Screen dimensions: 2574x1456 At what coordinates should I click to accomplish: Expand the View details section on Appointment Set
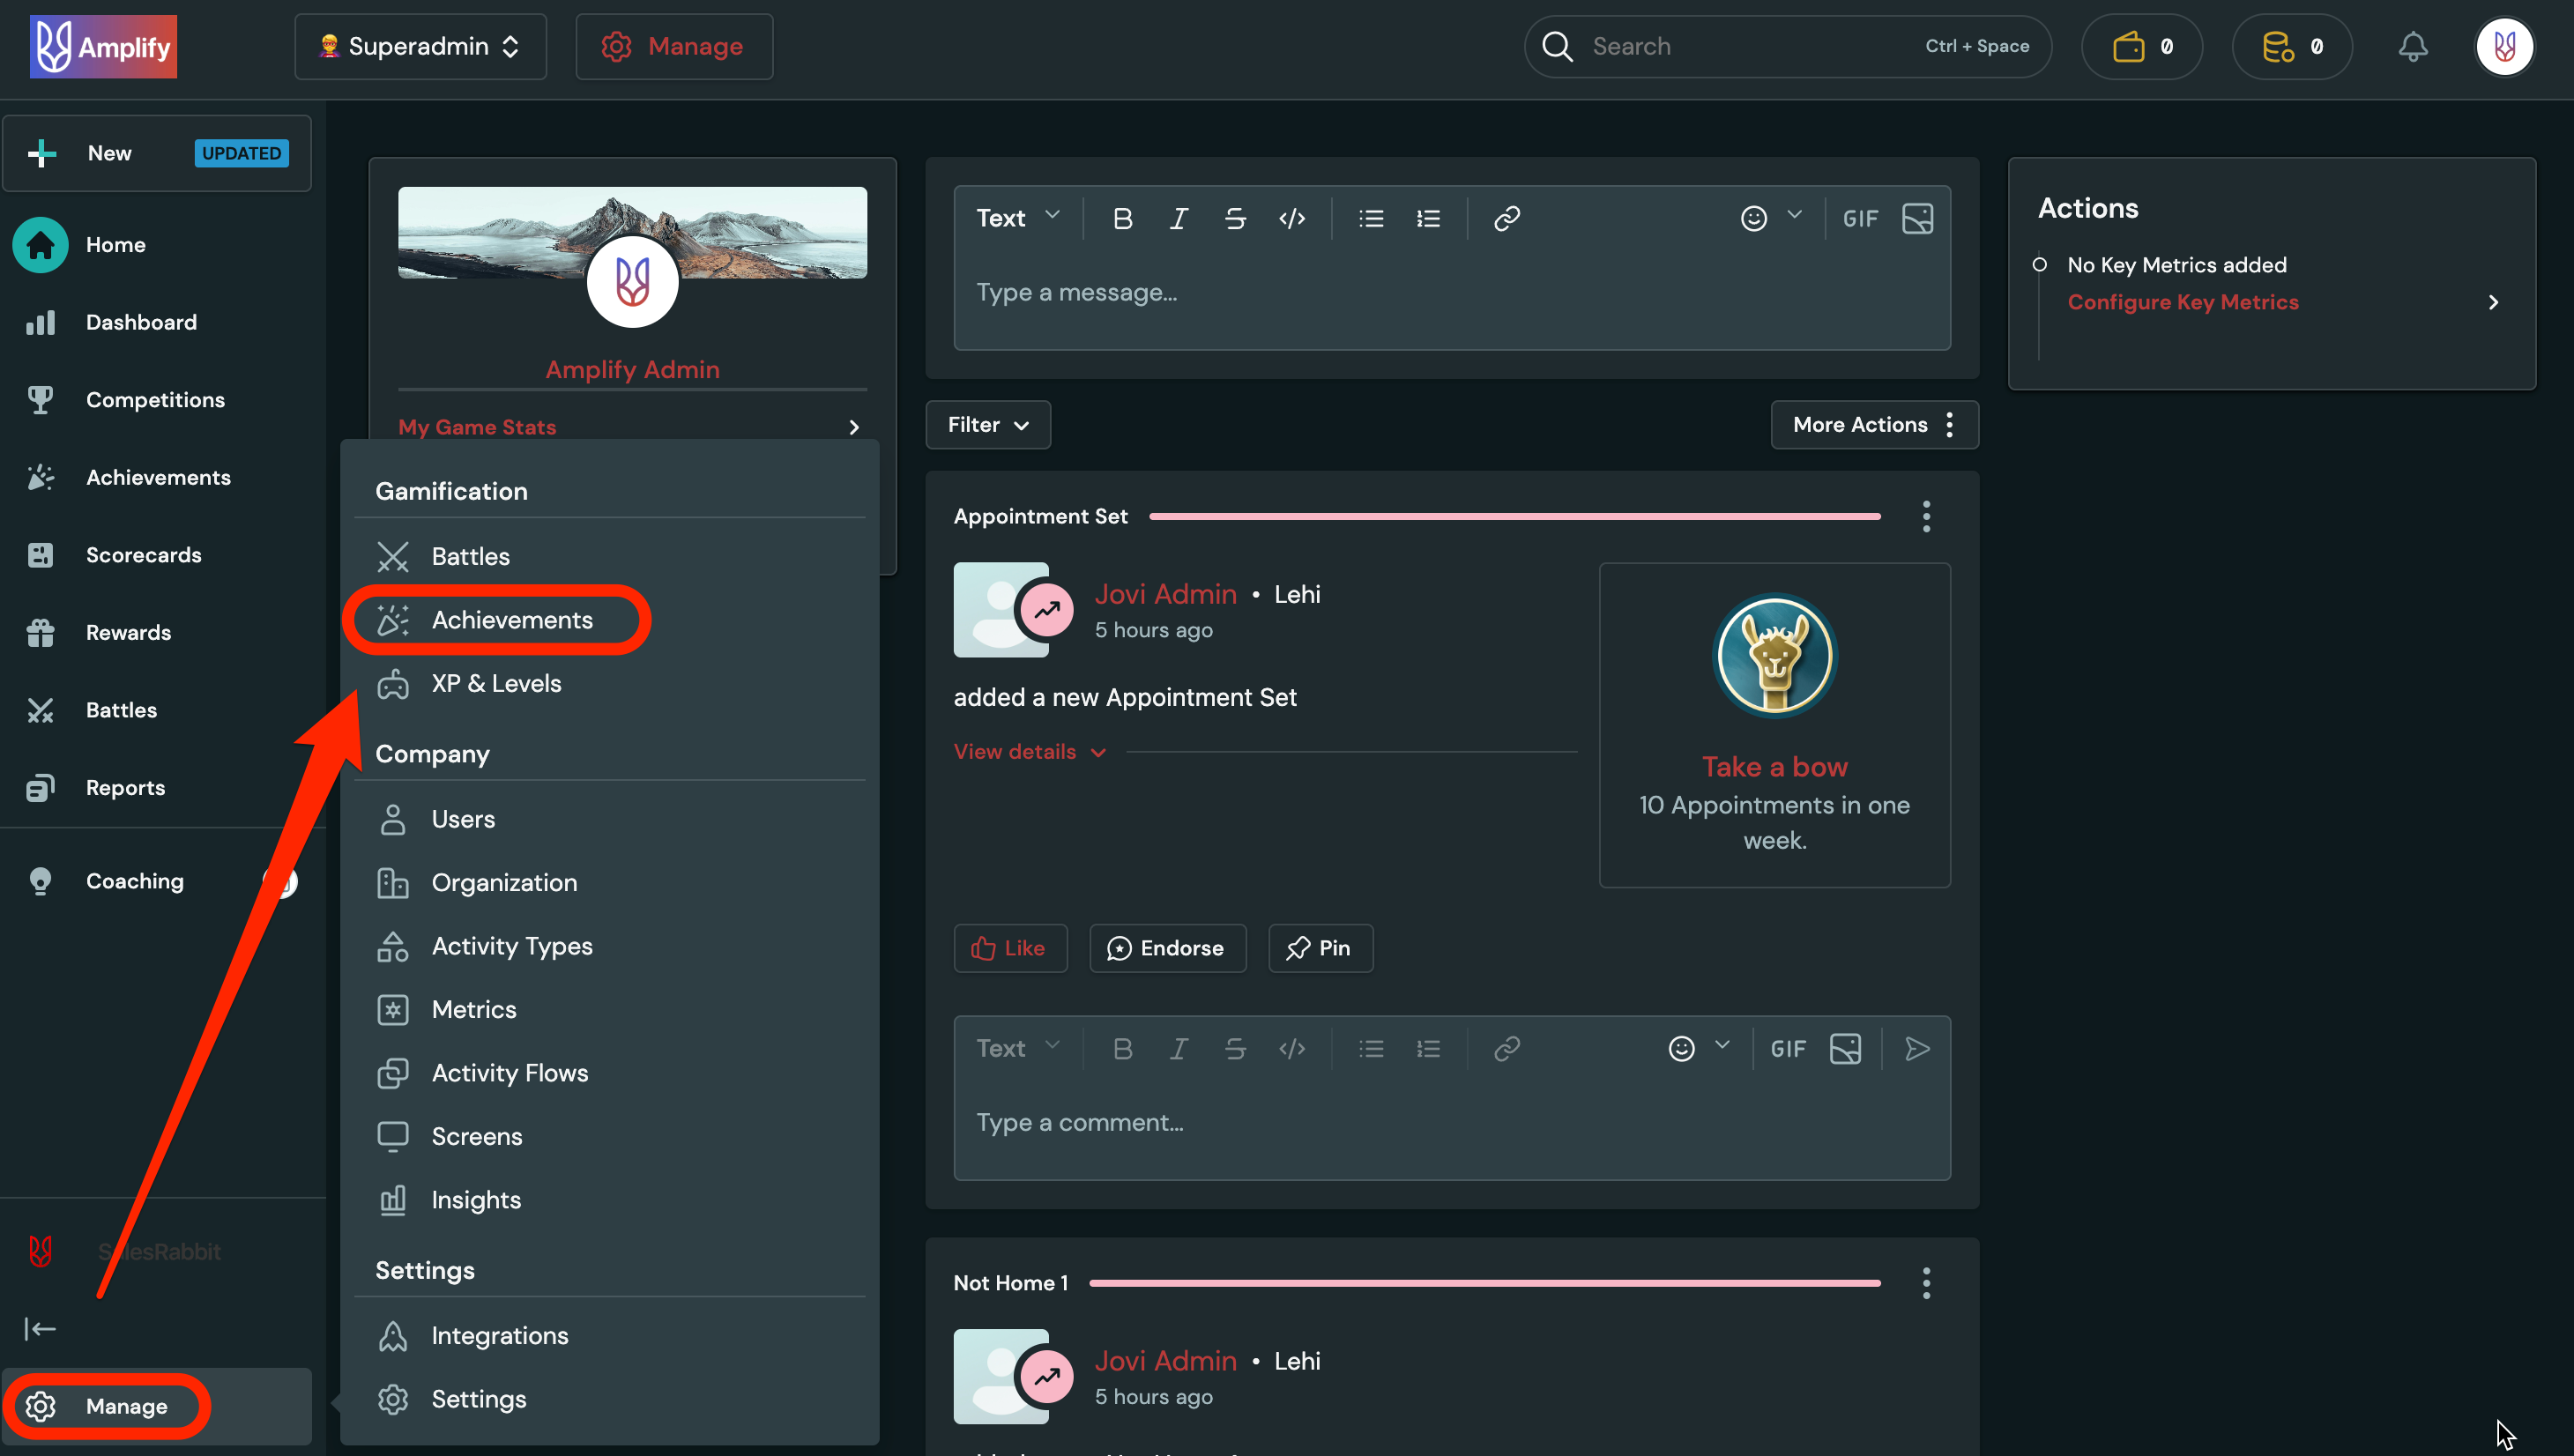[x=1030, y=751]
